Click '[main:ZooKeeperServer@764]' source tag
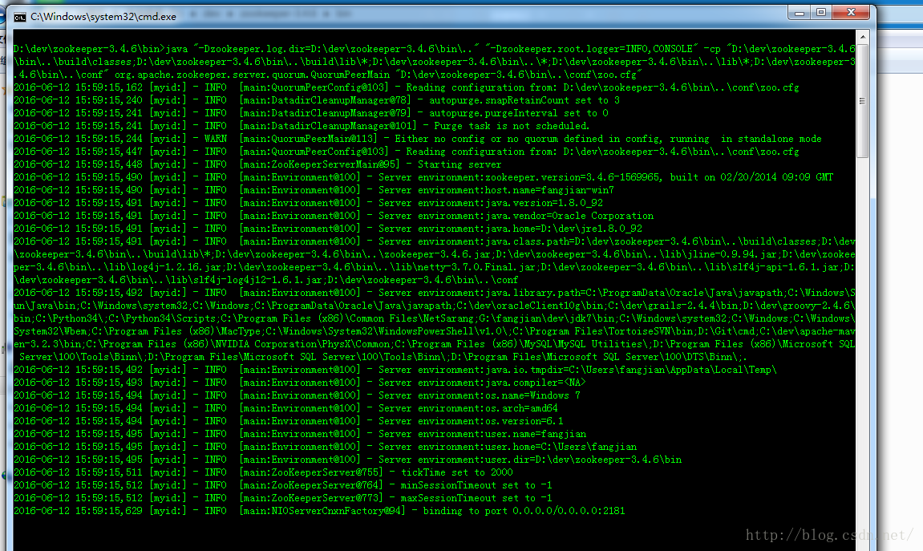Viewport: 923px width, 551px height. pyautogui.click(x=311, y=485)
